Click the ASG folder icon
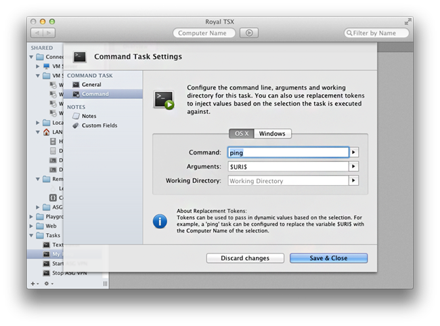Image resolution: width=440 pixels, height=326 pixels. pos(46,207)
